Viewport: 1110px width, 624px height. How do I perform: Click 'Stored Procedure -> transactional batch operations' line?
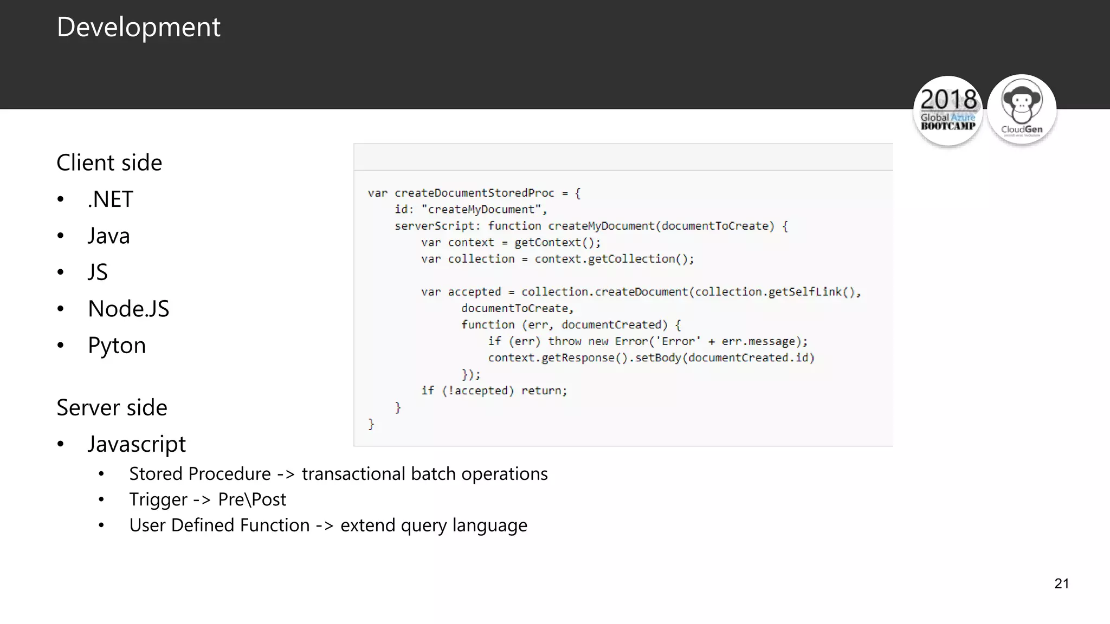[x=338, y=474]
